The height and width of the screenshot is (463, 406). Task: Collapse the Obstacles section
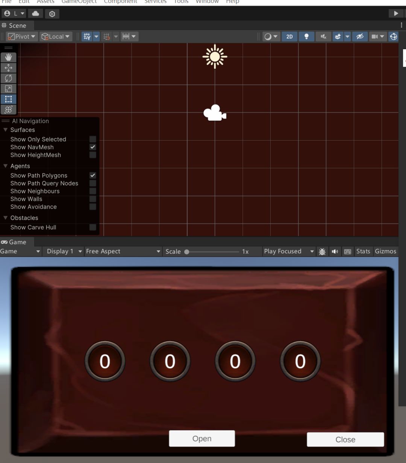(x=6, y=218)
